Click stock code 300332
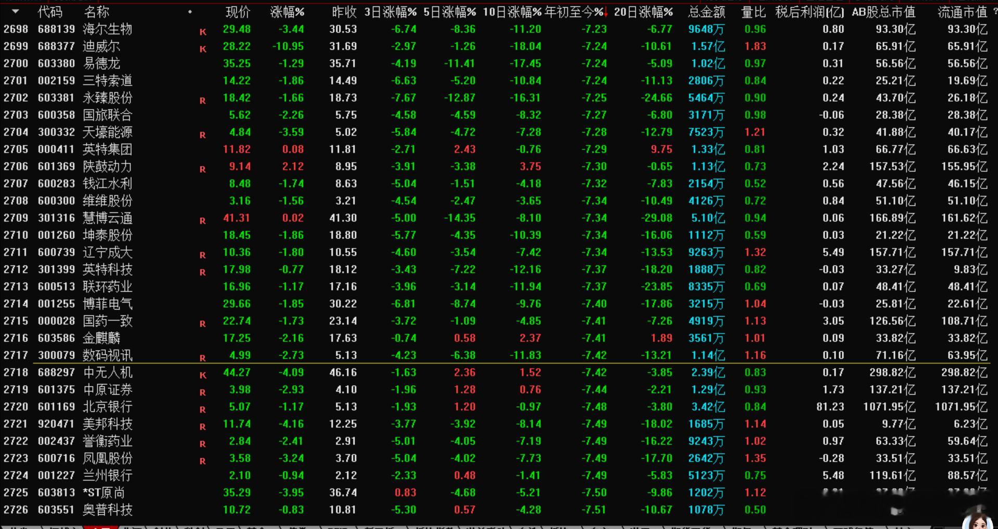The width and height of the screenshot is (998, 529). (x=56, y=132)
